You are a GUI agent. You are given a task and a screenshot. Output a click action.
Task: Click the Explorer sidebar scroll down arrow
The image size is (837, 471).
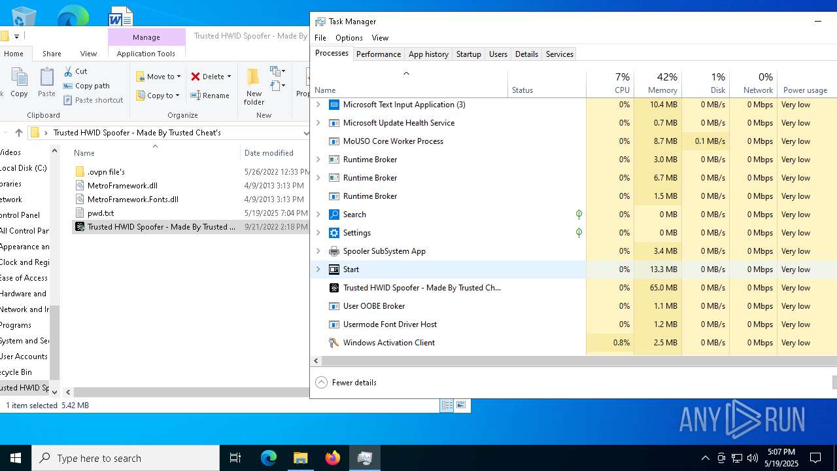[x=54, y=392]
